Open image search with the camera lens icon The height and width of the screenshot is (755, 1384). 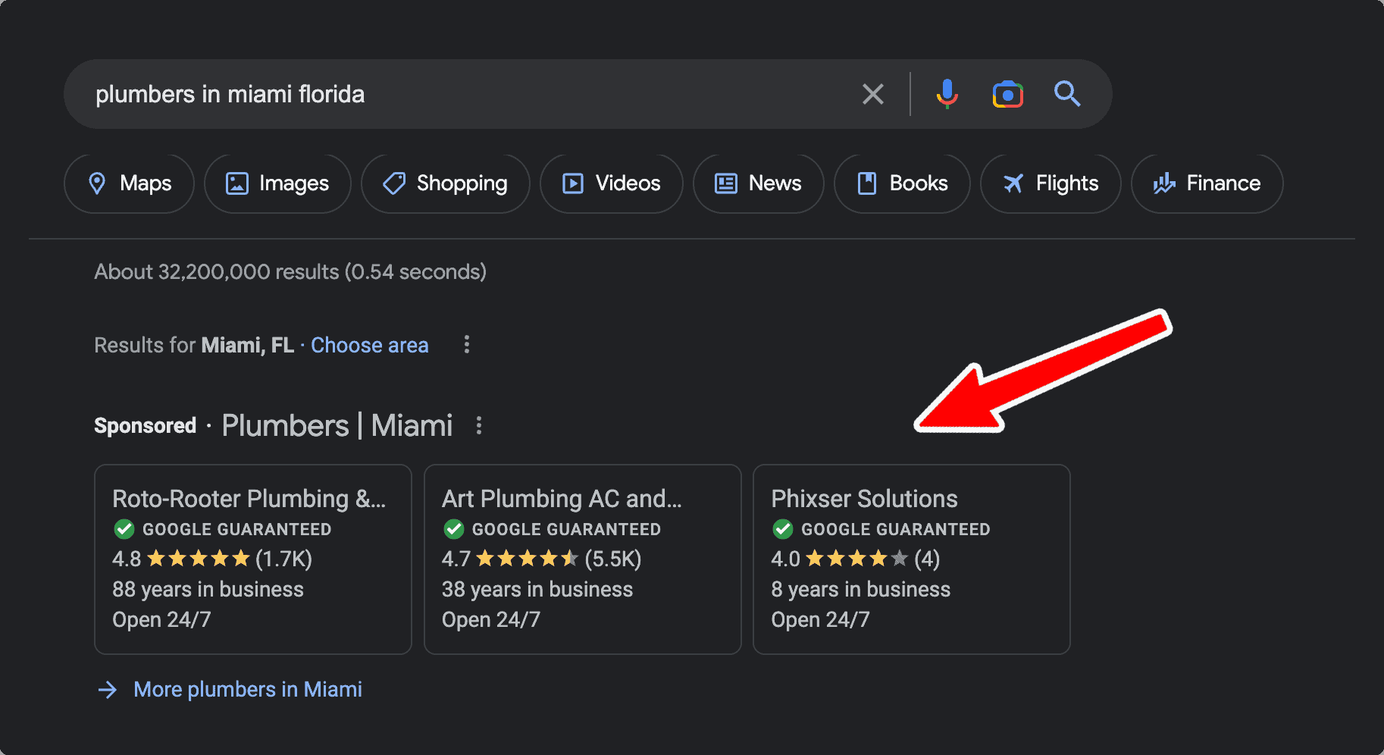pos(1008,94)
